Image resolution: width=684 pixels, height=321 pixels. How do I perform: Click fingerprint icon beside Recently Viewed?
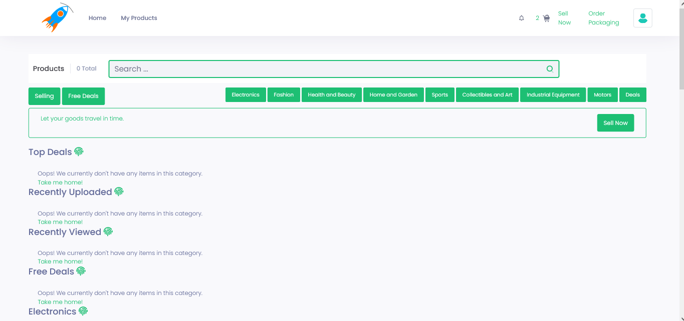point(108,231)
